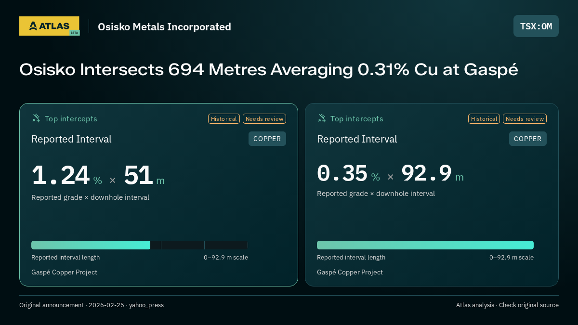Click the Atlas logo badge

point(49,26)
